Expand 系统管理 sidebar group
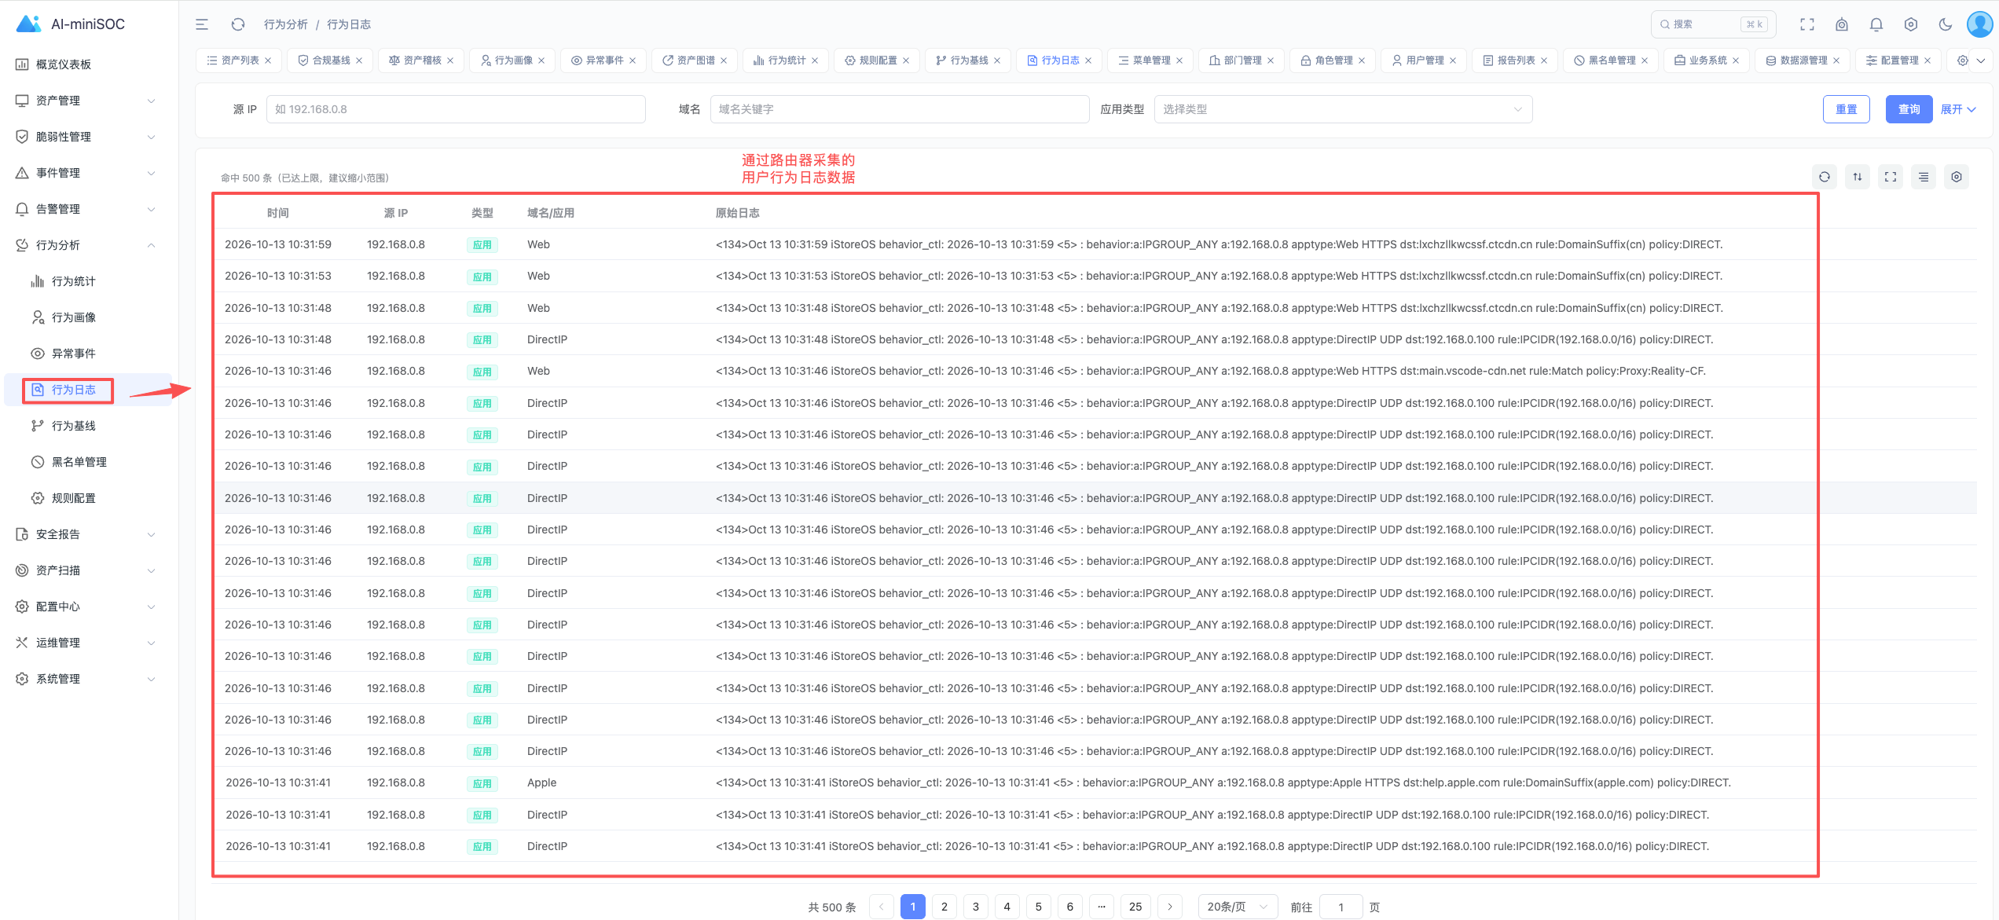Image resolution: width=1999 pixels, height=920 pixels. coord(86,679)
